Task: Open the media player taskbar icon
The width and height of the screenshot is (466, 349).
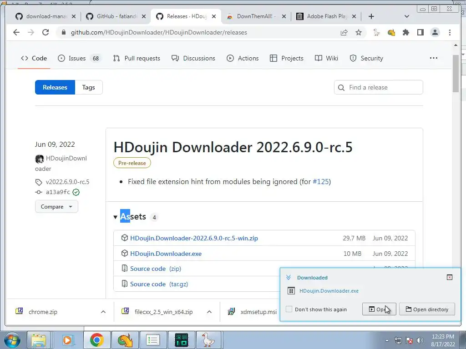Action: coord(68,340)
